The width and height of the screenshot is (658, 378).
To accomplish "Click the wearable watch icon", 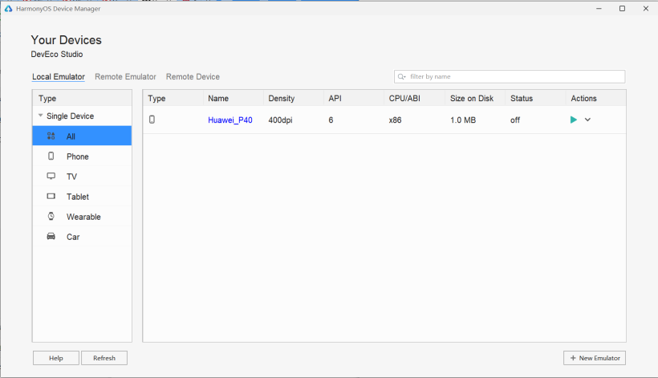I will (x=51, y=216).
